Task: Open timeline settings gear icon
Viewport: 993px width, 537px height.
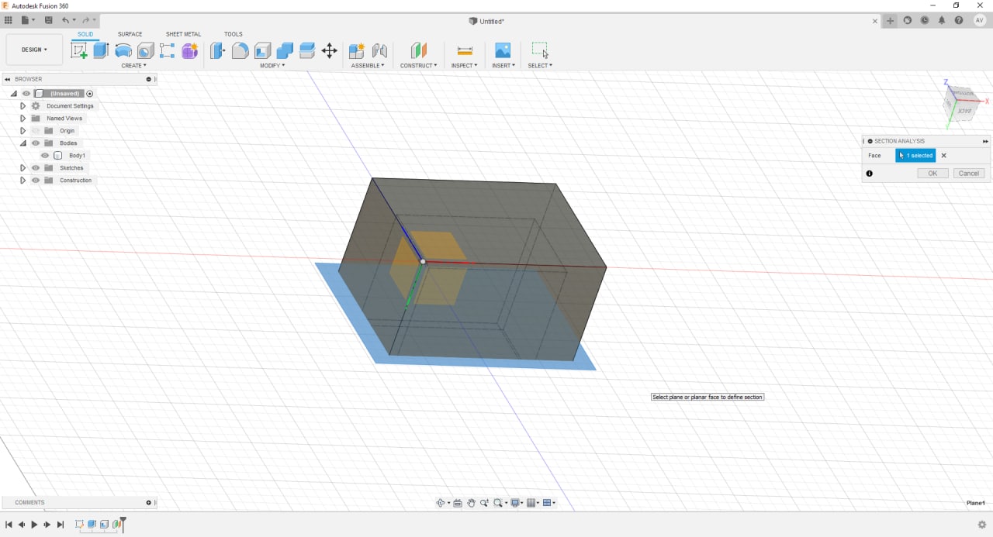Action: 982,525
